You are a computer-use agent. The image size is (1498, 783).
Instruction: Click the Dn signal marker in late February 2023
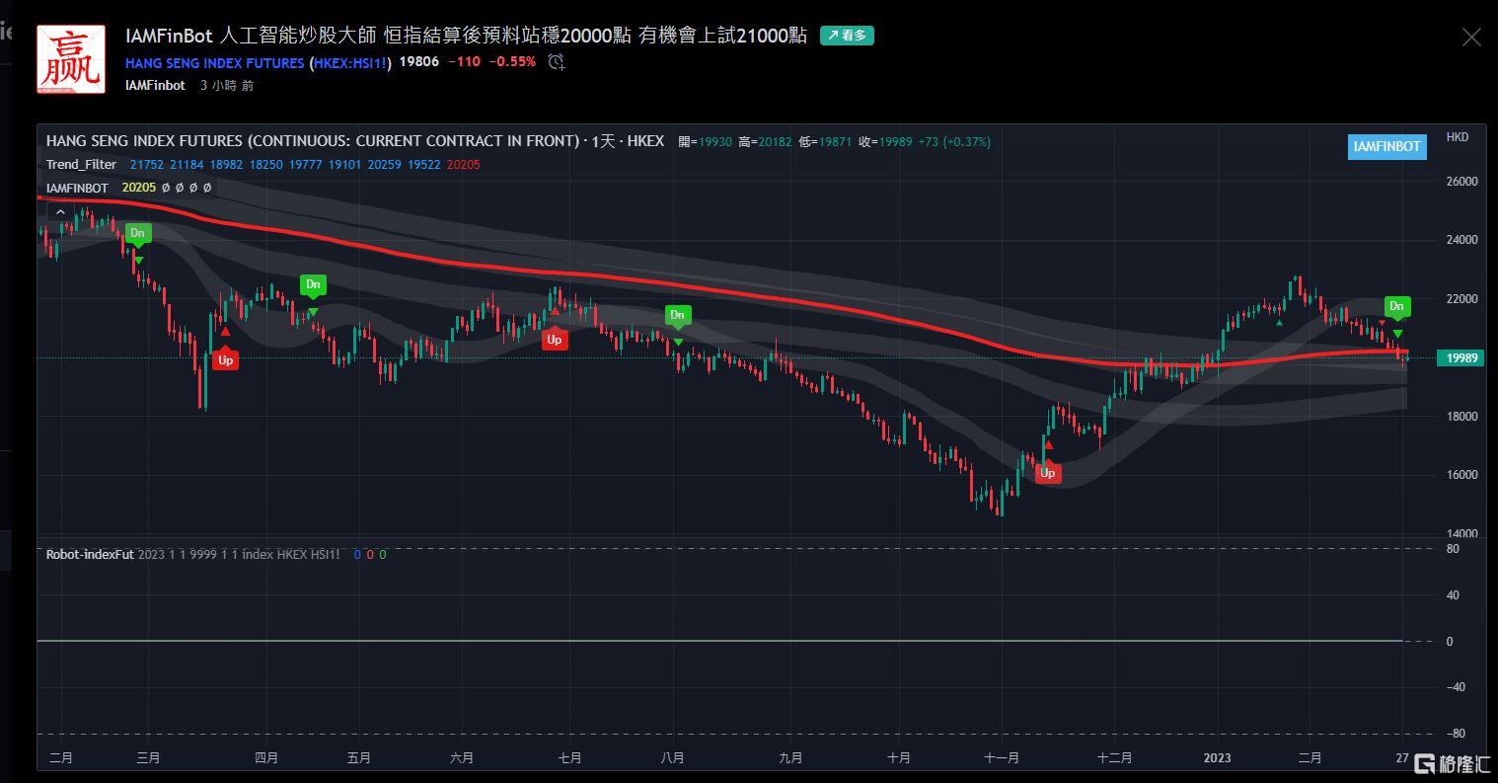tap(1397, 307)
